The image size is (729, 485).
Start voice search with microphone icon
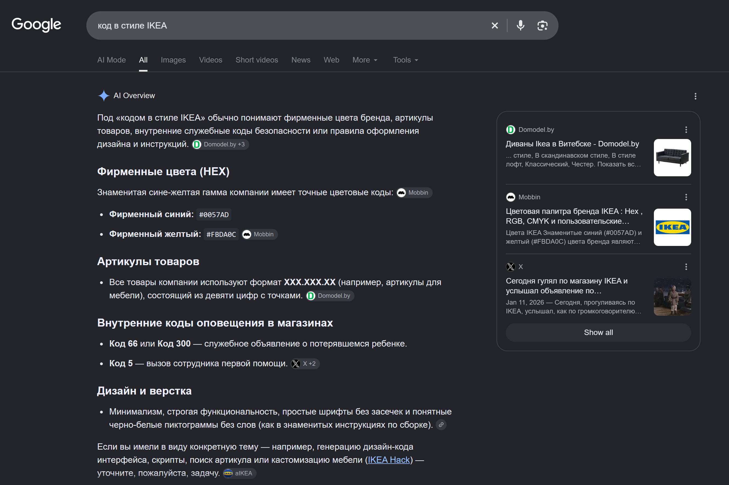[x=521, y=26]
